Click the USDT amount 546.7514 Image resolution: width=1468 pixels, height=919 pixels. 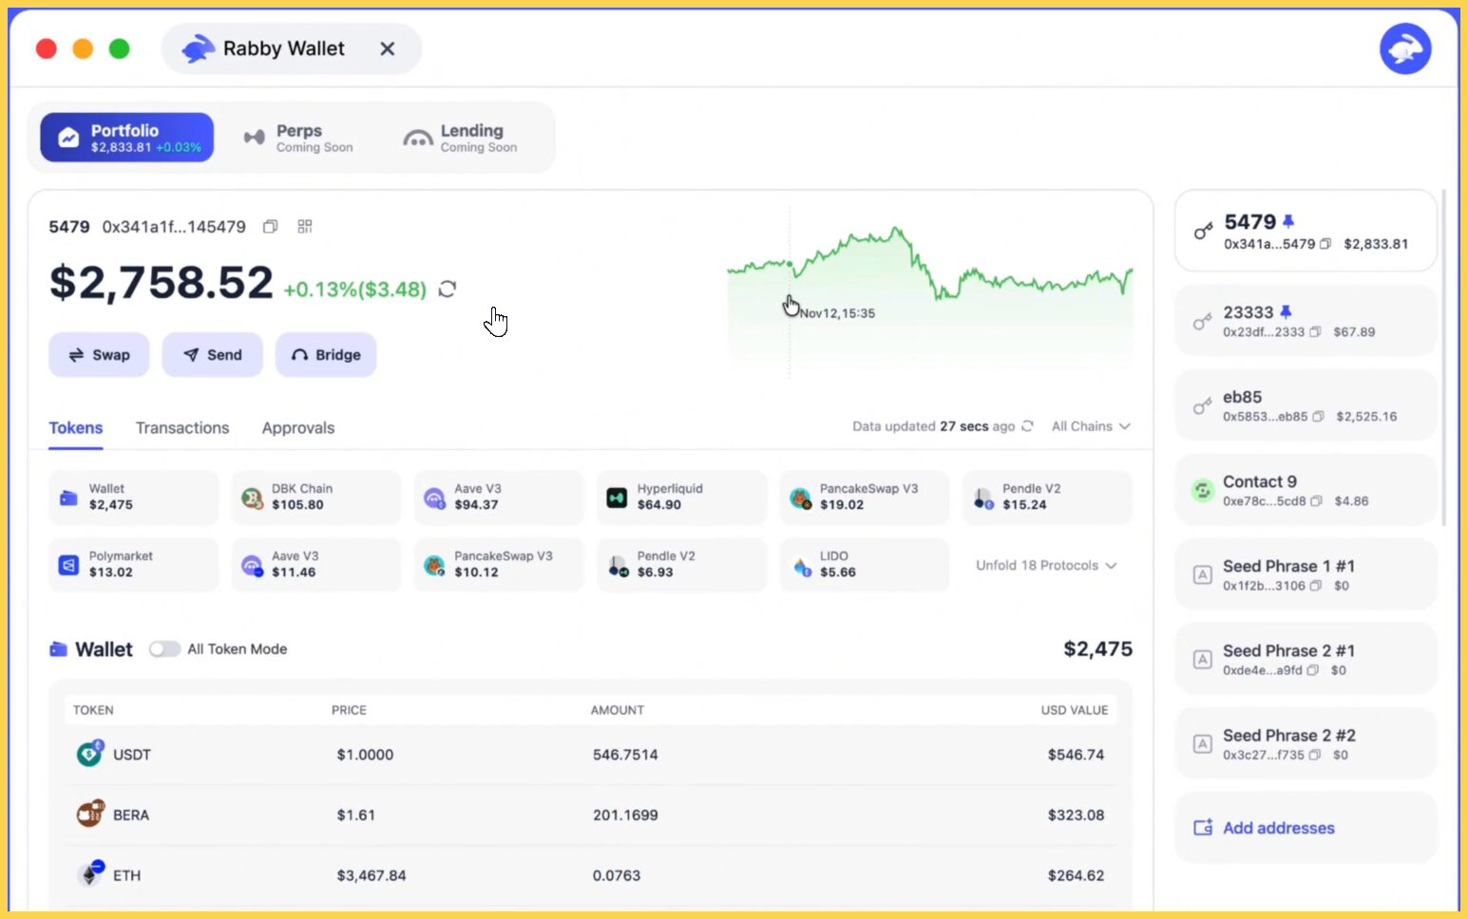pos(625,755)
